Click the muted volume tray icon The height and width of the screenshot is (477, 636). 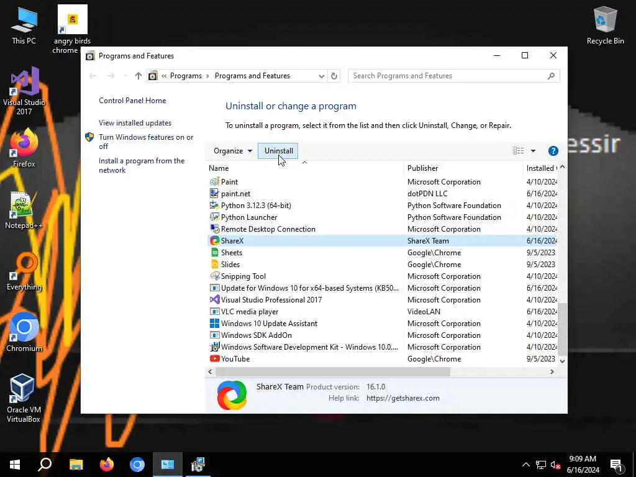[x=556, y=465]
